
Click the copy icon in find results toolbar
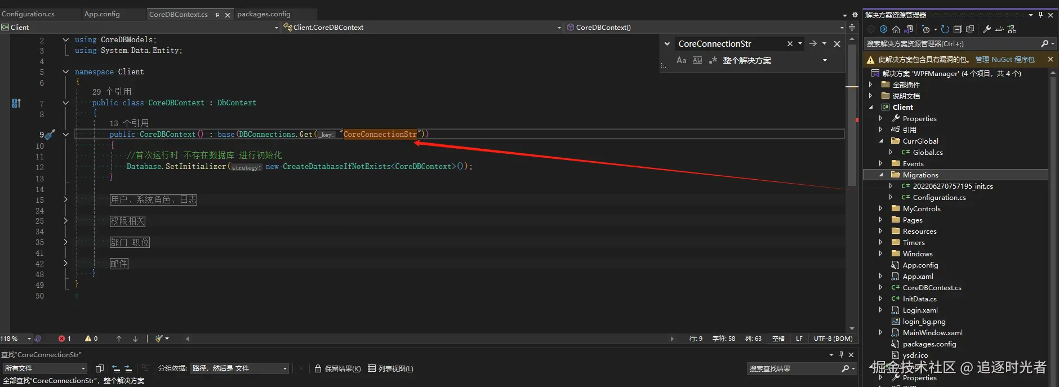pyautogui.click(x=99, y=368)
